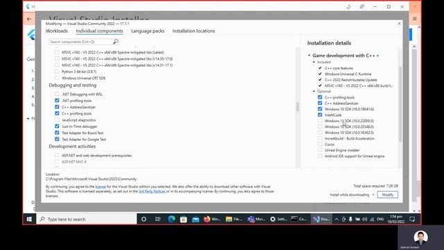This screenshot has width=444, height=250.
Task: Uncheck Just-In-Time debugger
Action: click(57, 126)
